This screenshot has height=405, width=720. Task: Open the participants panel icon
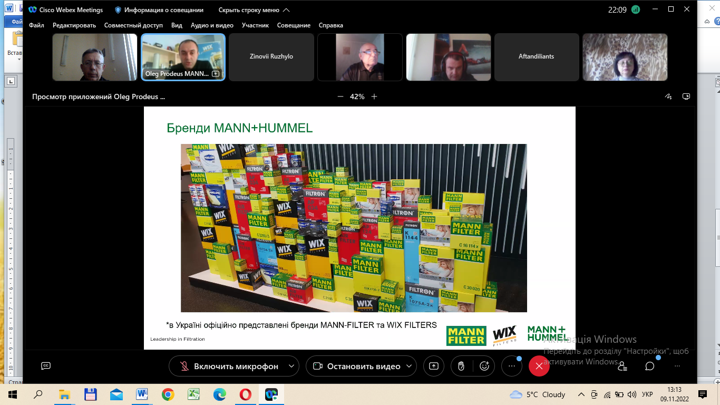tap(622, 366)
